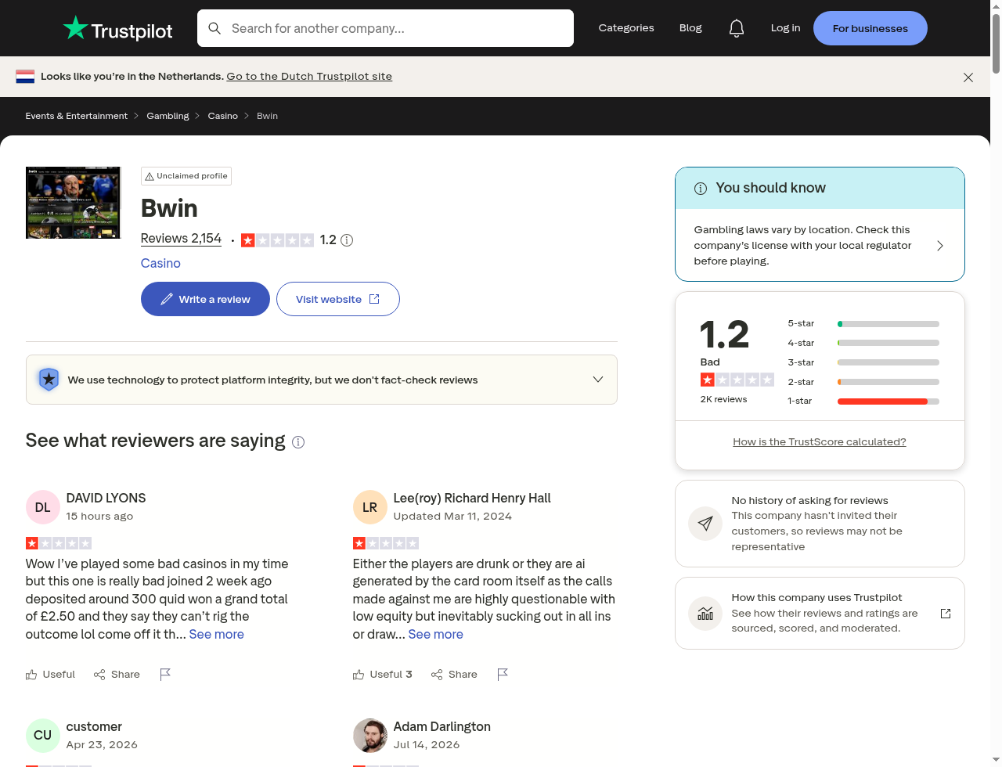Click customer reviewer name
The height and width of the screenshot is (767, 1002).
[x=94, y=727]
